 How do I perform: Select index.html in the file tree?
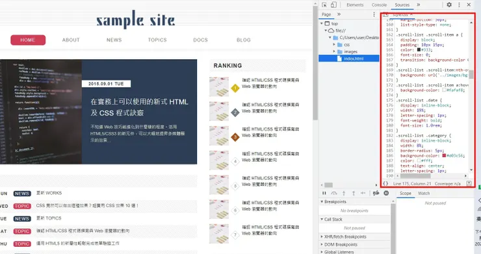pos(349,58)
